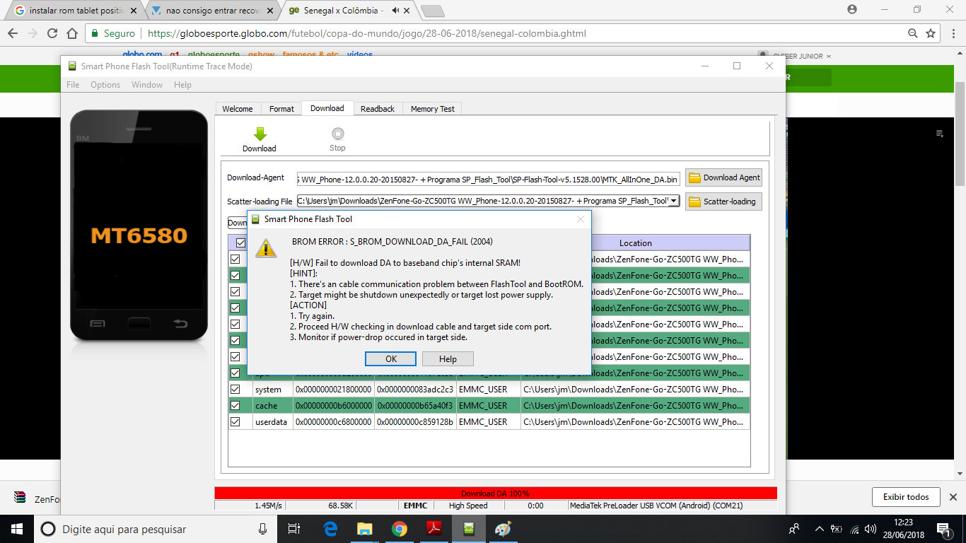The height and width of the screenshot is (543, 966).
Task: Click Chrome's back arrow
Action: click(x=13, y=33)
